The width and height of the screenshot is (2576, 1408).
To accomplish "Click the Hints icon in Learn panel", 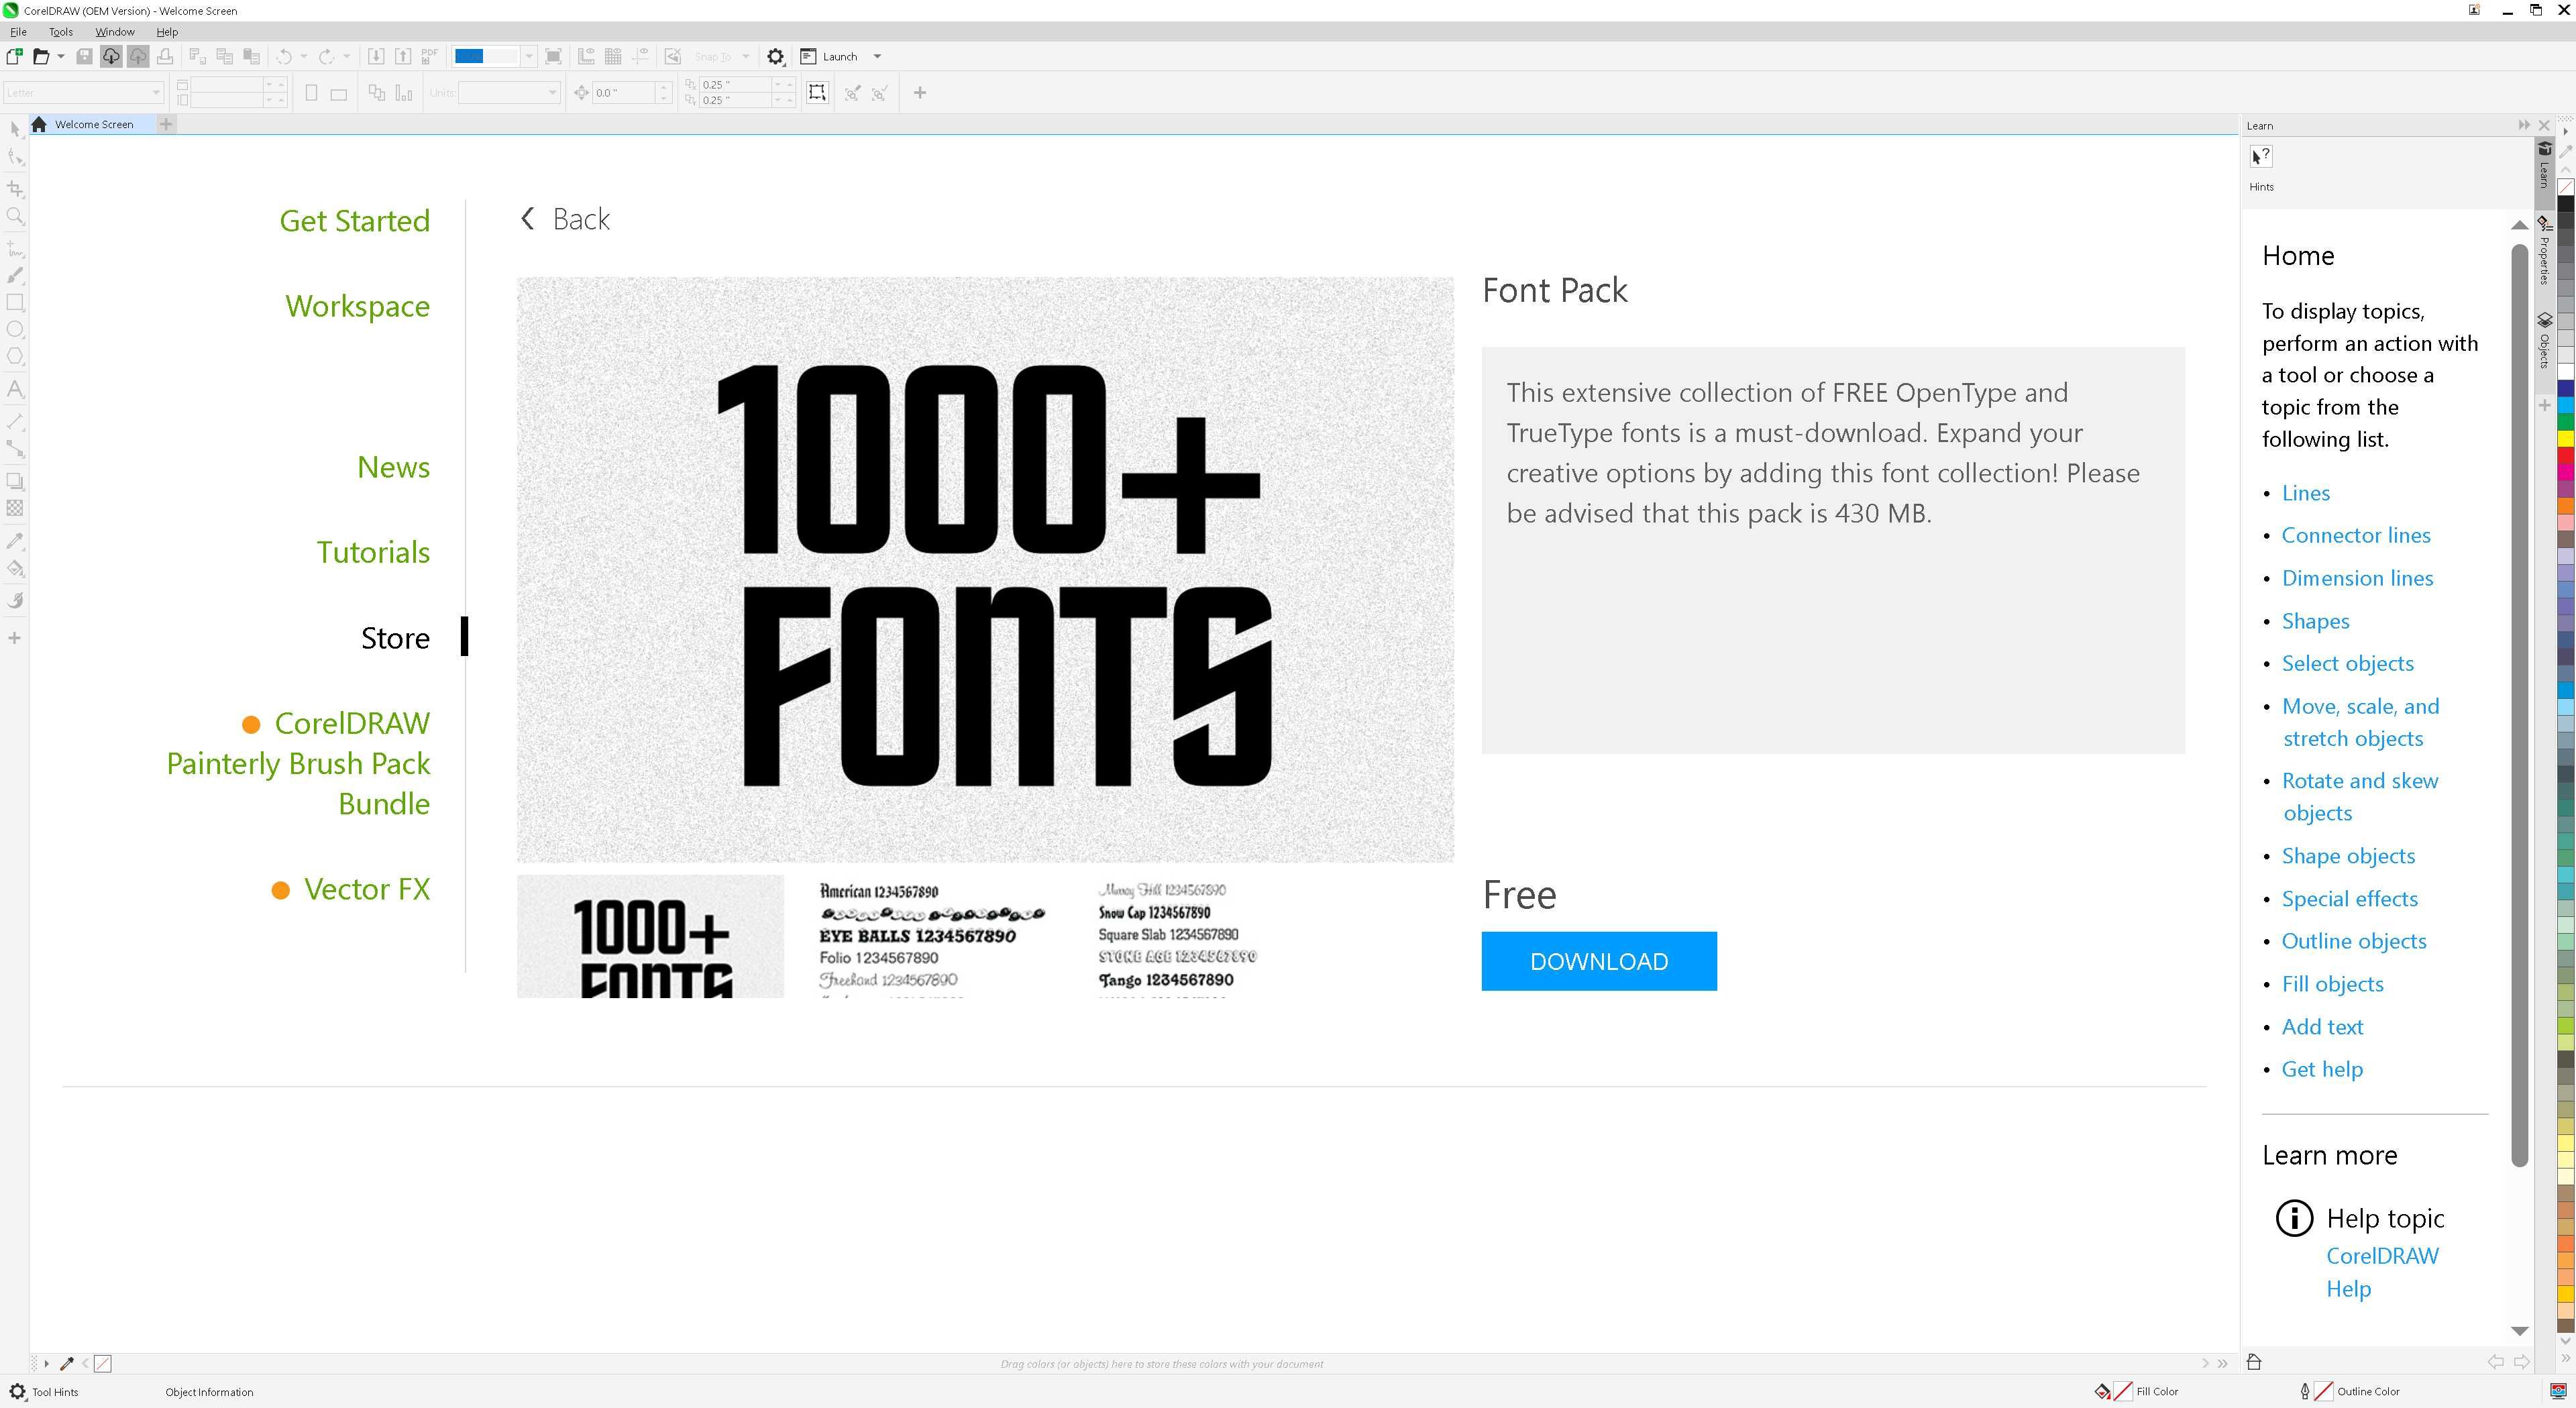I will [x=2261, y=157].
